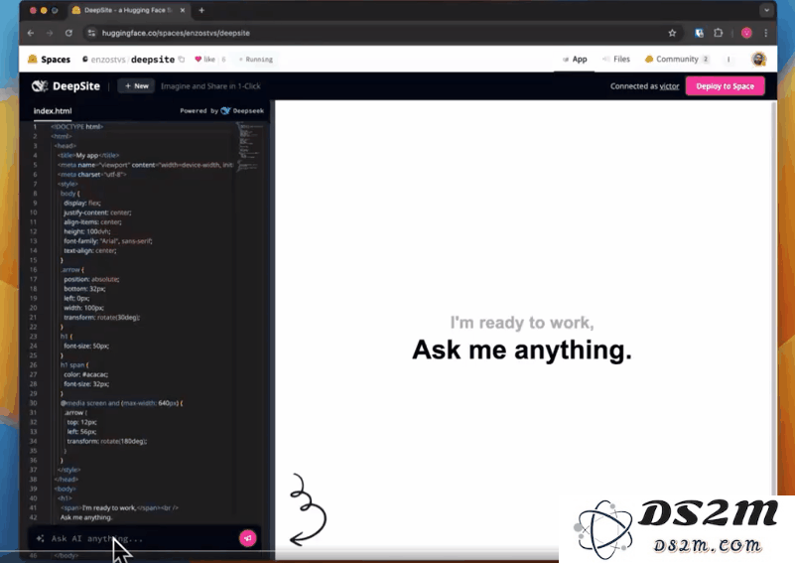This screenshot has height=563, width=795.
Task: Open the space three-dot options menu
Action: [729, 60]
